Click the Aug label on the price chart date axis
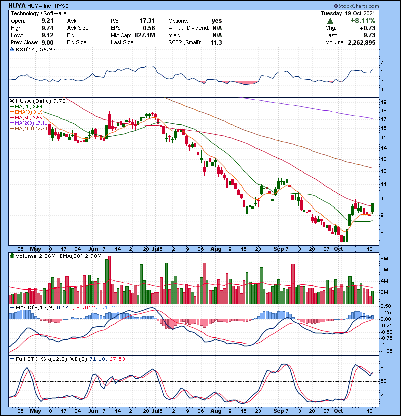Screen dimensions: 401x416 [216, 249]
